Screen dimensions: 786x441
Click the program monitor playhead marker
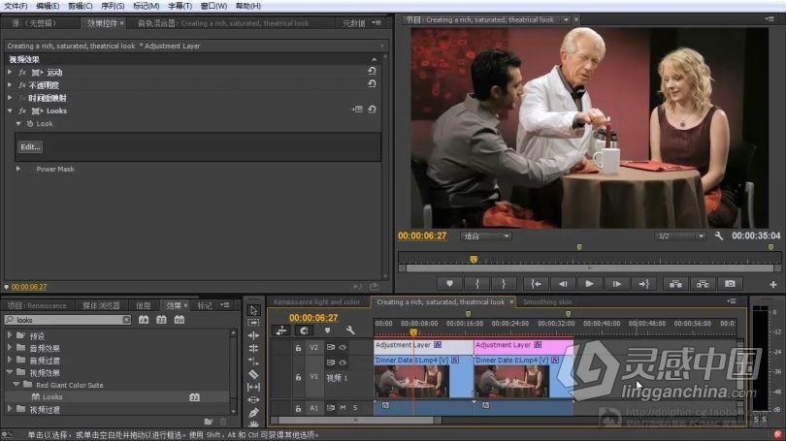click(474, 260)
